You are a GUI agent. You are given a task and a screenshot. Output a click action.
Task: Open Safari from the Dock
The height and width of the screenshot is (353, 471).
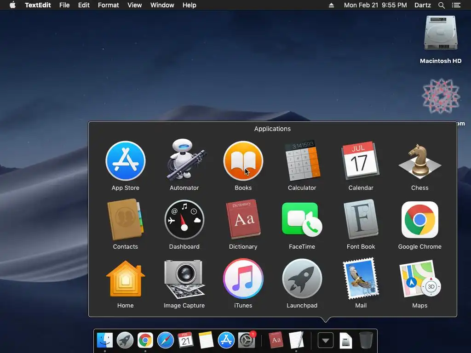point(166,340)
